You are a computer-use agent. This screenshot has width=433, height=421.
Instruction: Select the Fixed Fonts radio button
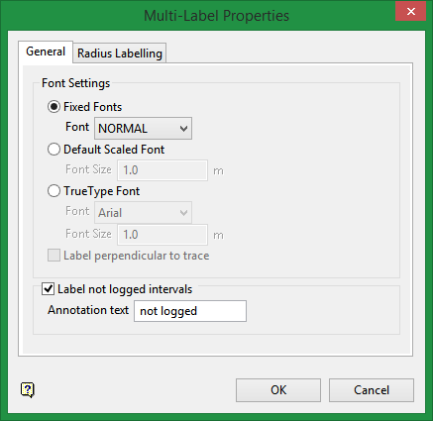point(54,107)
